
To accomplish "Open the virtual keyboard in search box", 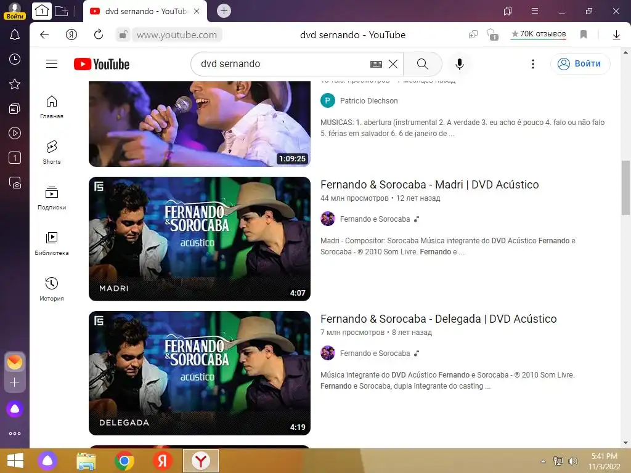I will pyautogui.click(x=376, y=64).
